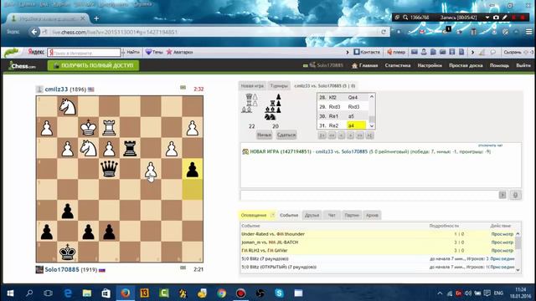536x301 pixels.
Task: Offer a draw with Ничья button
Action: point(264,135)
